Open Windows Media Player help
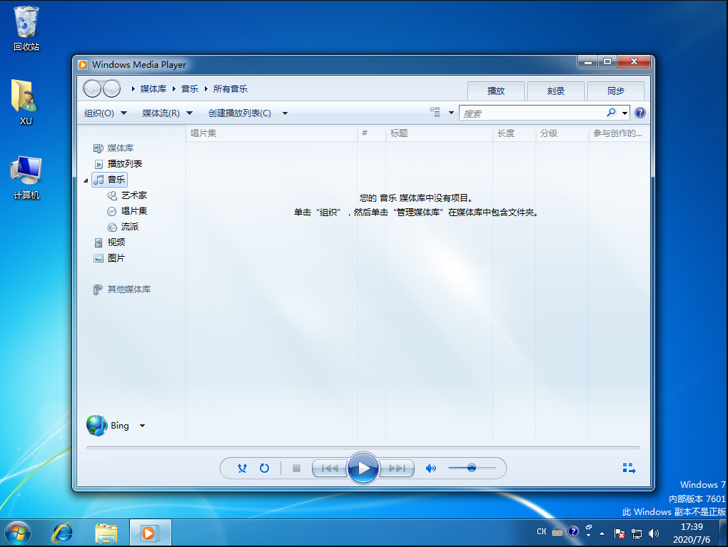728x547 pixels. (x=640, y=112)
